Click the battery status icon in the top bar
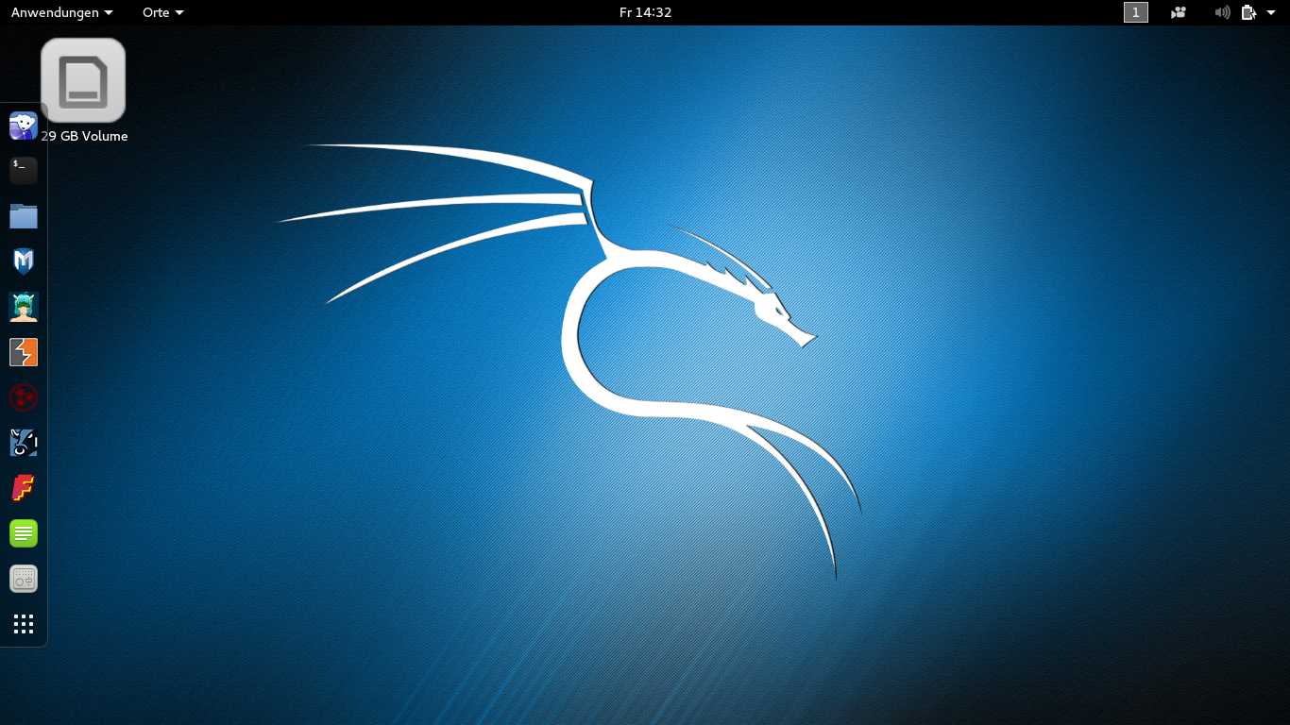Viewport: 1290px width, 725px height. coord(1248,12)
